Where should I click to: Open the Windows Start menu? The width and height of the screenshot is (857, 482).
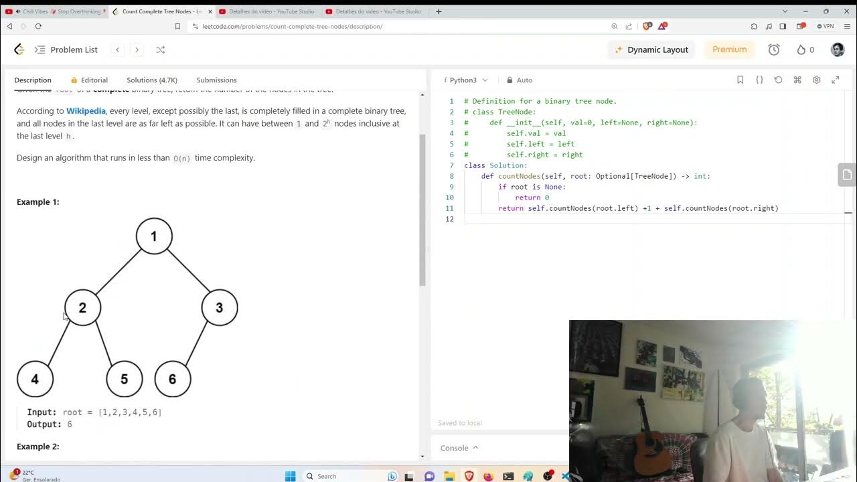pos(290,476)
